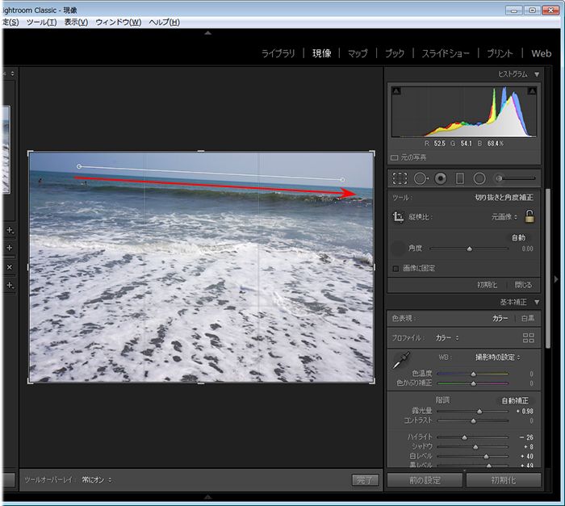Pick the crop frame tool beside 縦横比
Viewport: 565px width, 506px height.
click(398, 216)
